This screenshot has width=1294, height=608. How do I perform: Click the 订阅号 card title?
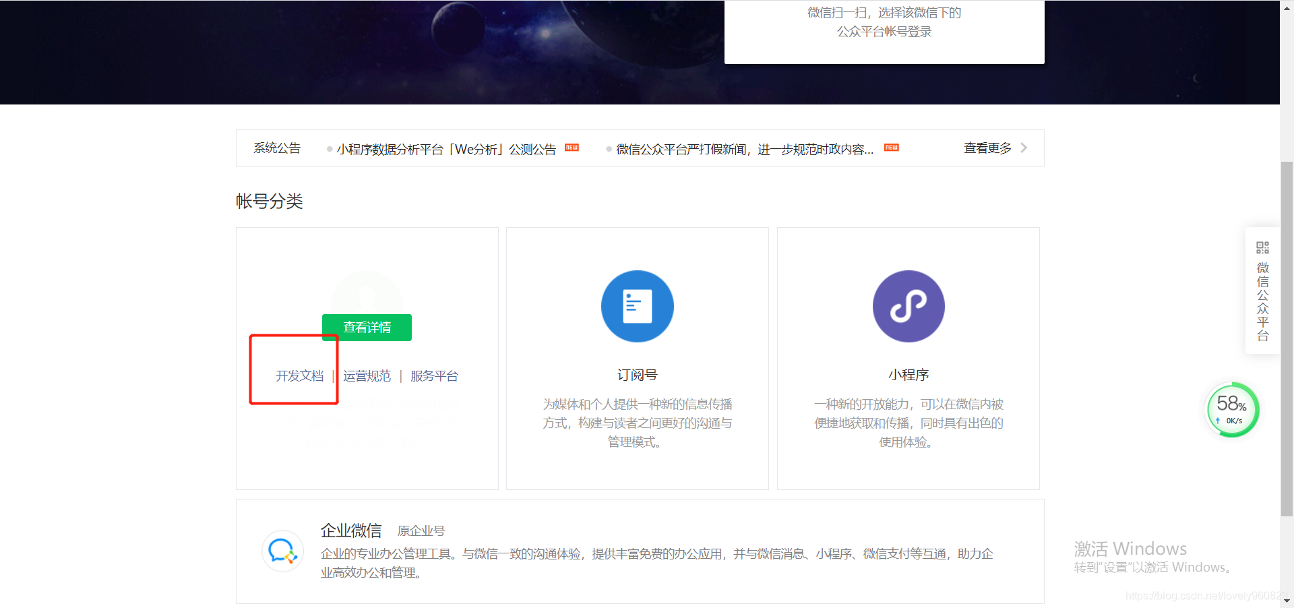637,375
